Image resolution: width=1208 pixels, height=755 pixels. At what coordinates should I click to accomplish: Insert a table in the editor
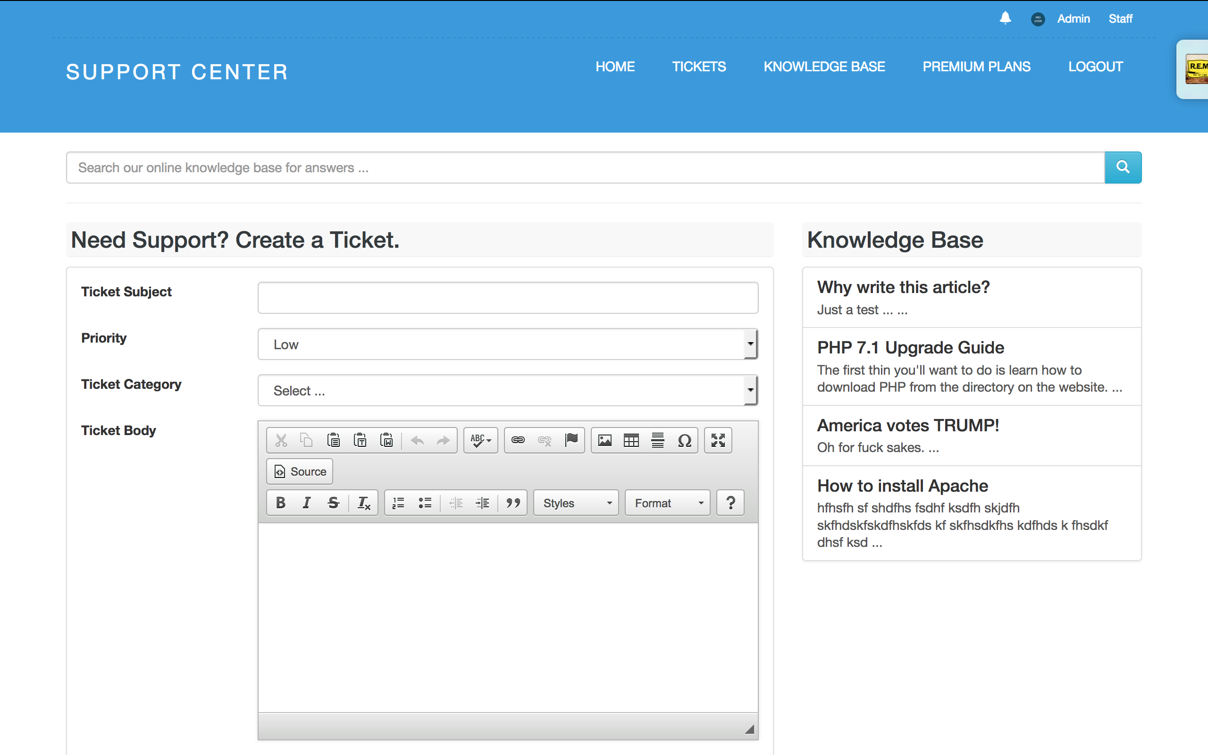pos(631,440)
